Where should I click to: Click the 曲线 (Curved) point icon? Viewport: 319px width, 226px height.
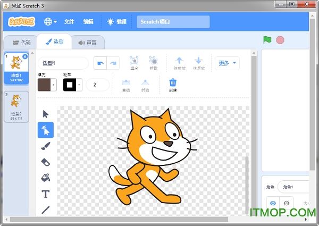coord(126,86)
